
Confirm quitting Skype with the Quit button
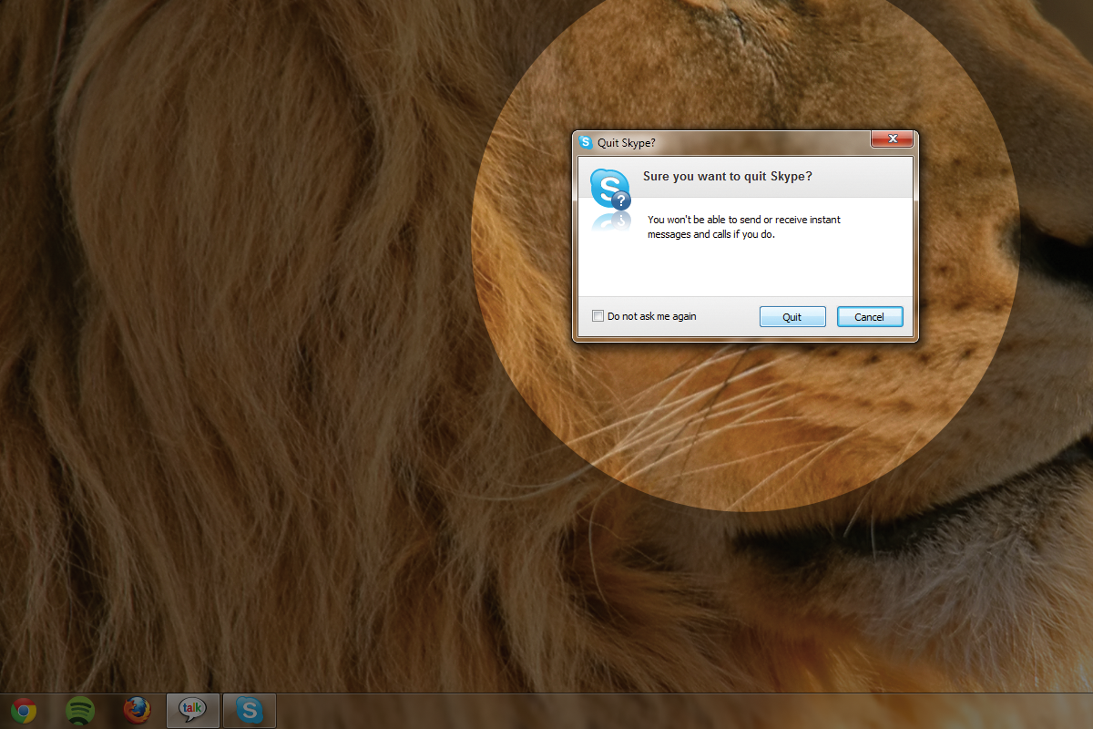[x=792, y=317]
